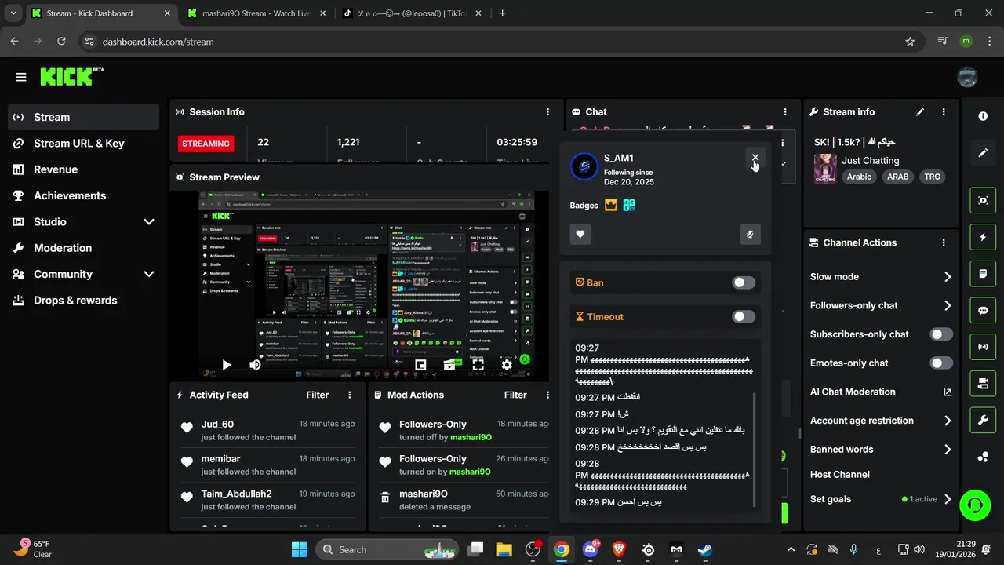The width and height of the screenshot is (1004, 565).
Task: Click the pencil icon in right sidebar
Action: click(983, 153)
